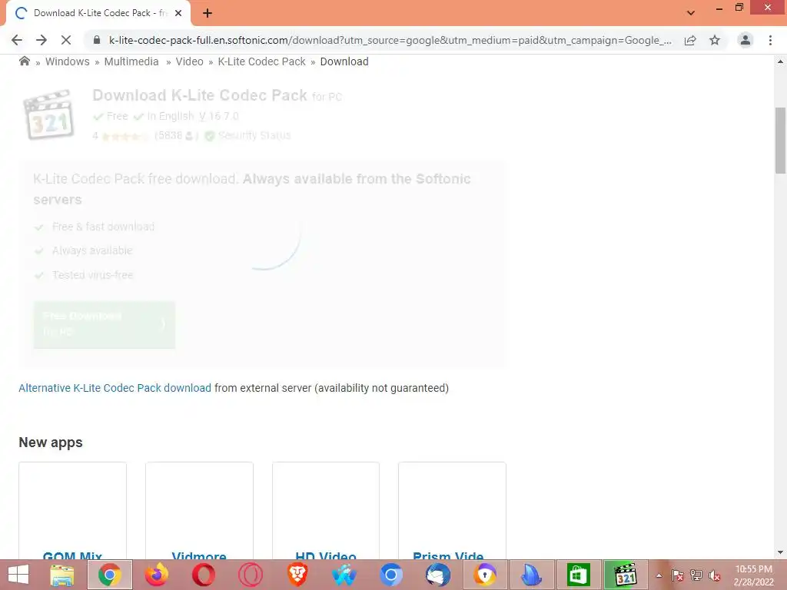This screenshot has width=787, height=590.
Task: Select the Download K-Lite Codec Pack tab
Action: [x=98, y=14]
